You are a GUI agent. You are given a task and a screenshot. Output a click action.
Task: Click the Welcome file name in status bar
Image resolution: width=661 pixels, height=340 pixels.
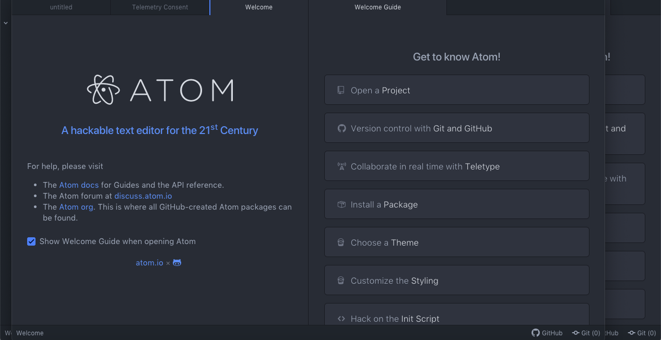30,333
